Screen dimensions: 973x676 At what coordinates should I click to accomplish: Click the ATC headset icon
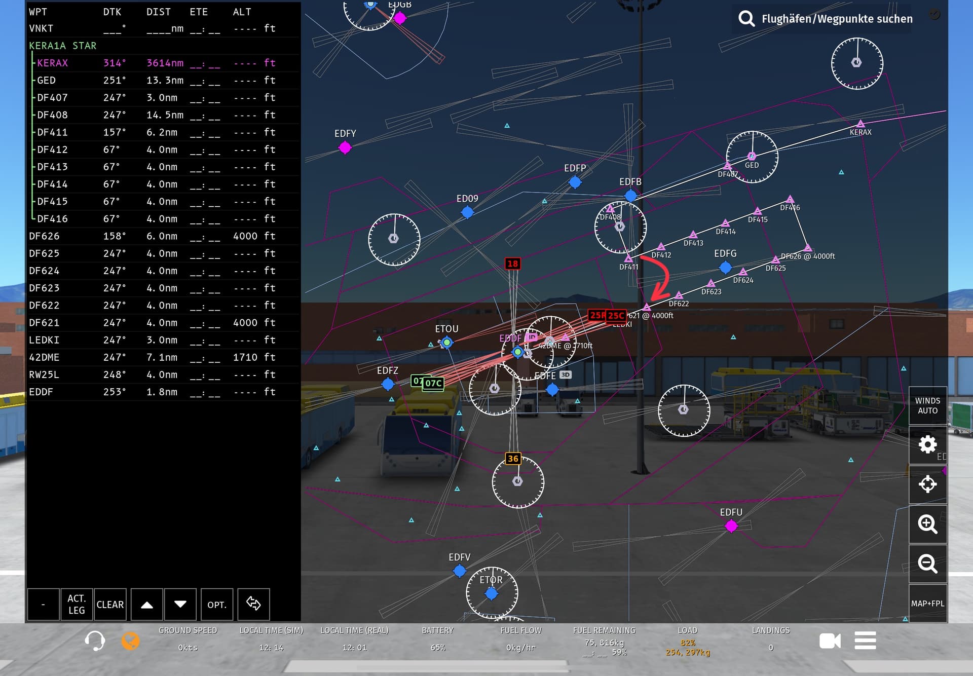pos(95,641)
